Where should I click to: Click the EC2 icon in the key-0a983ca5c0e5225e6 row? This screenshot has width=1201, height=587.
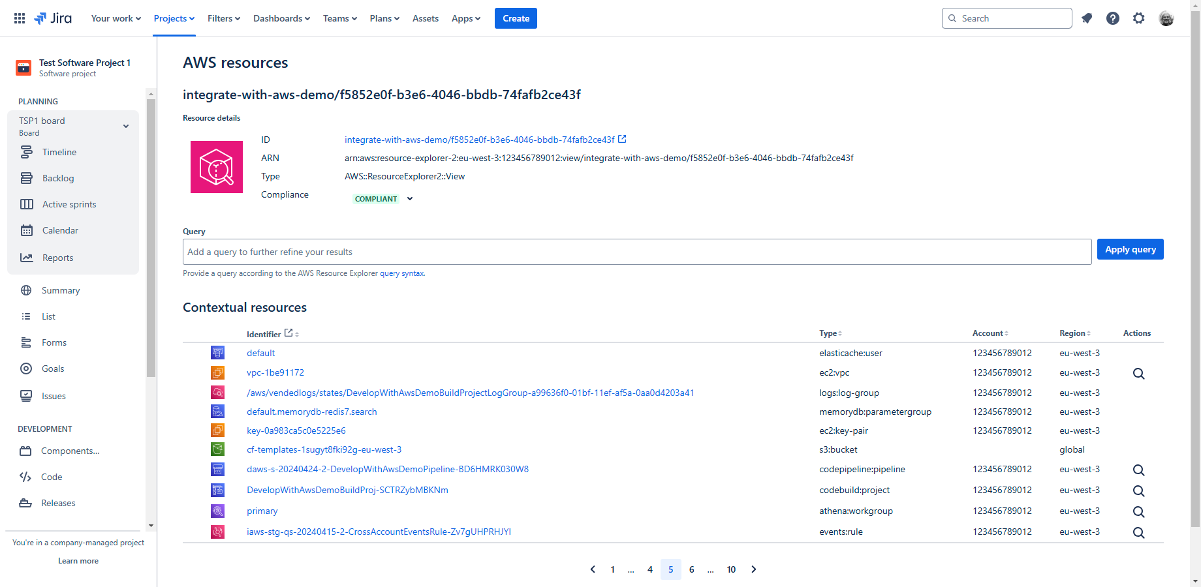pyautogui.click(x=217, y=430)
